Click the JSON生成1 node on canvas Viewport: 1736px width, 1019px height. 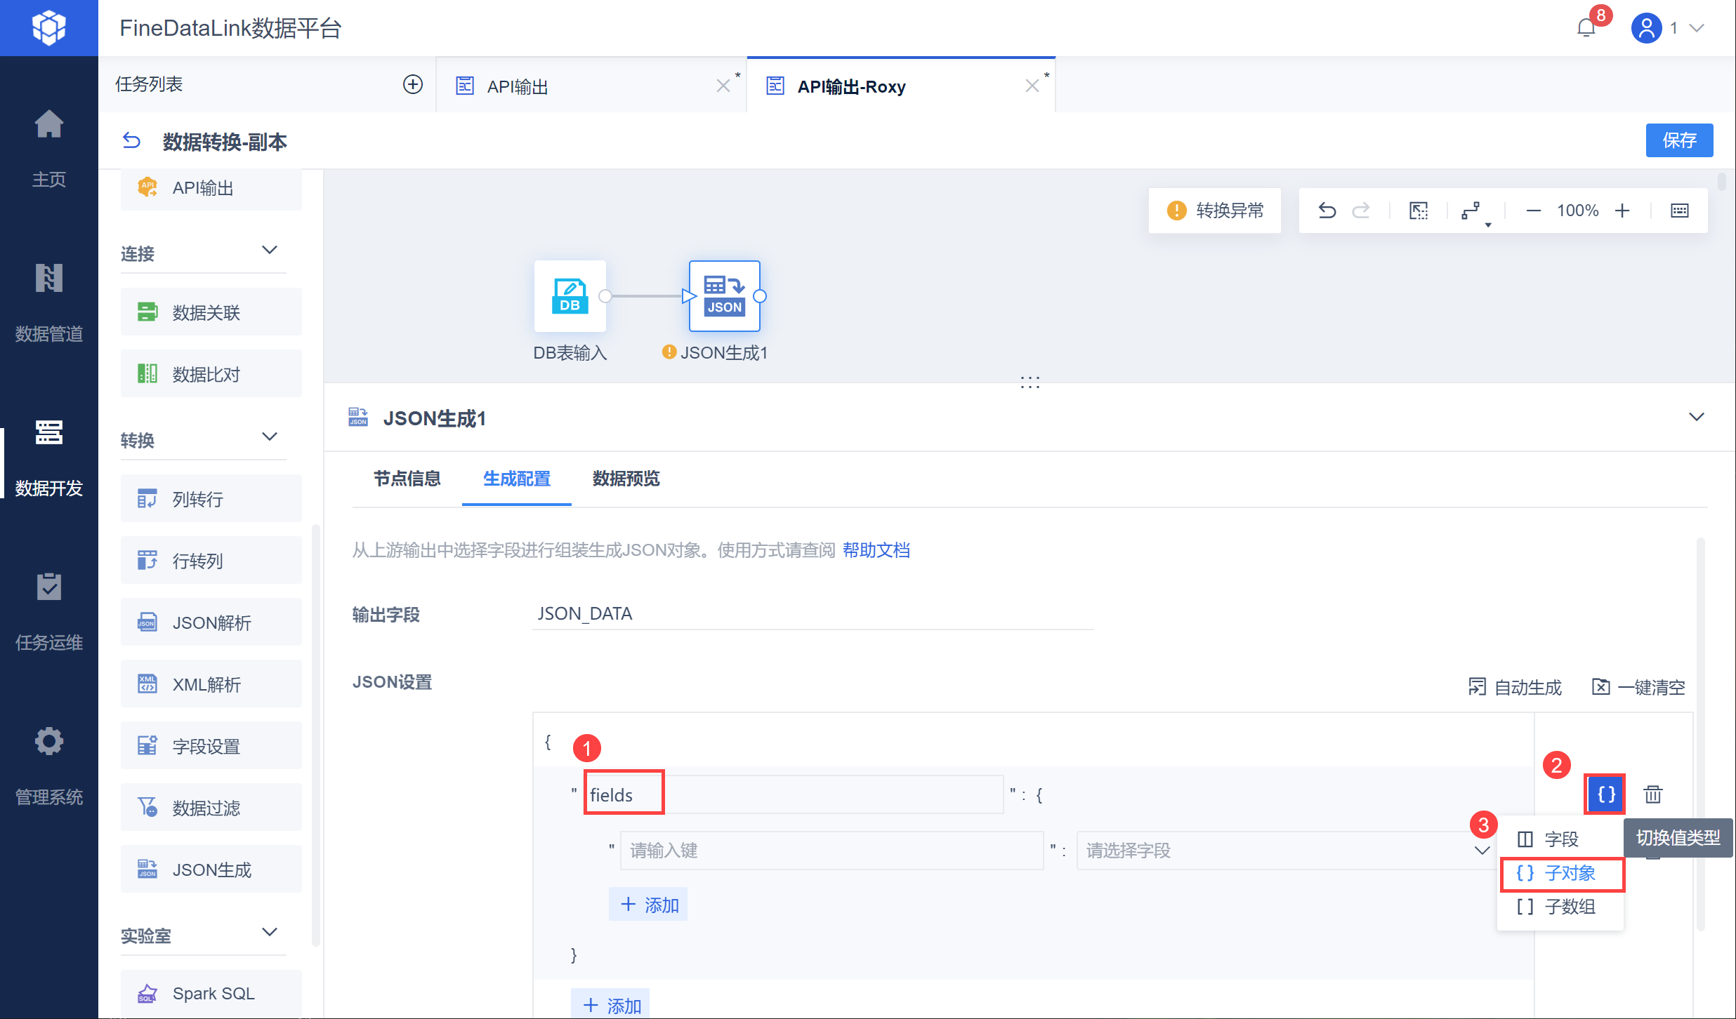(724, 296)
